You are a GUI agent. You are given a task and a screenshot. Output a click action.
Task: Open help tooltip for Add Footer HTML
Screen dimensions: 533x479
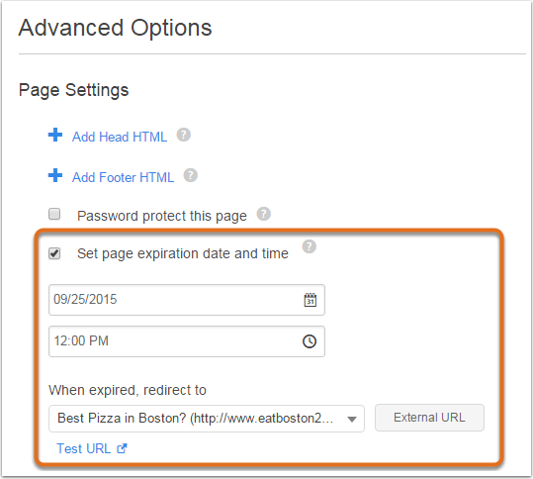tap(190, 175)
